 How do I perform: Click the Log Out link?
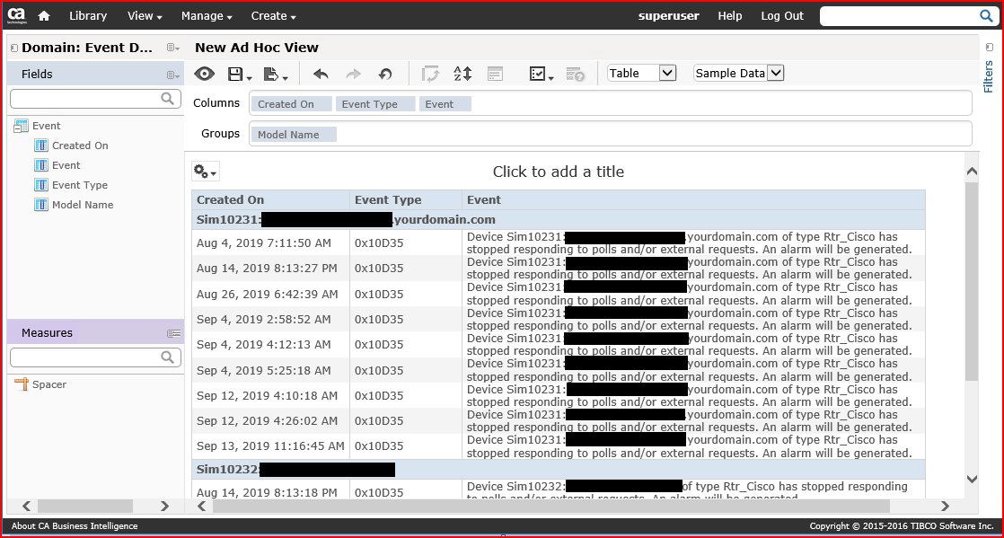pyautogui.click(x=781, y=15)
